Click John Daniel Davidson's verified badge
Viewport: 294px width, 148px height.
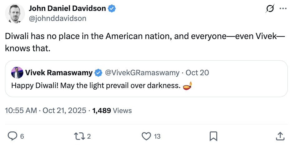coord(112,9)
